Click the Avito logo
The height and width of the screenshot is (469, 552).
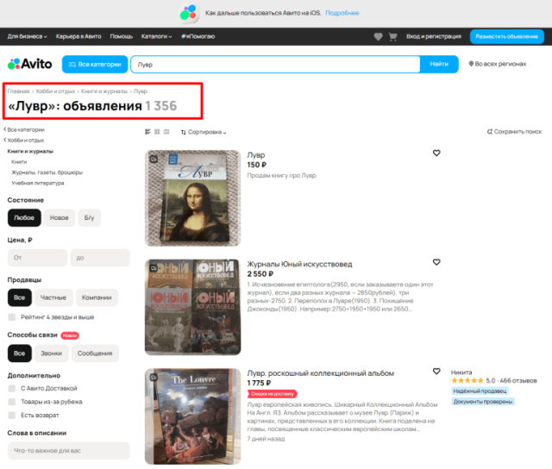tap(29, 64)
